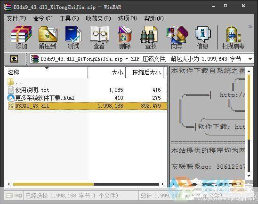Image resolution: width=258 pixels, height=204 pixels.
Task: Open the 命令(C) menu
Action: tap(43, 18)
